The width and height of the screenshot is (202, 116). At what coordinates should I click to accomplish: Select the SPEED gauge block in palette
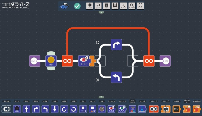(17, 109)
